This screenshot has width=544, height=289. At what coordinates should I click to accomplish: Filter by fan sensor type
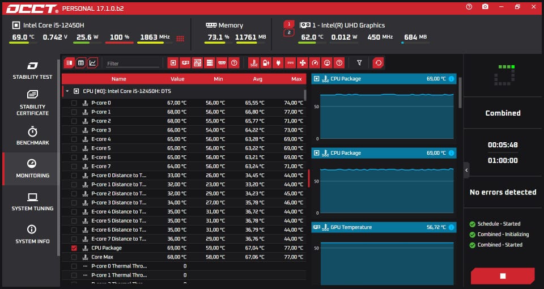click(x=303, y=63)
